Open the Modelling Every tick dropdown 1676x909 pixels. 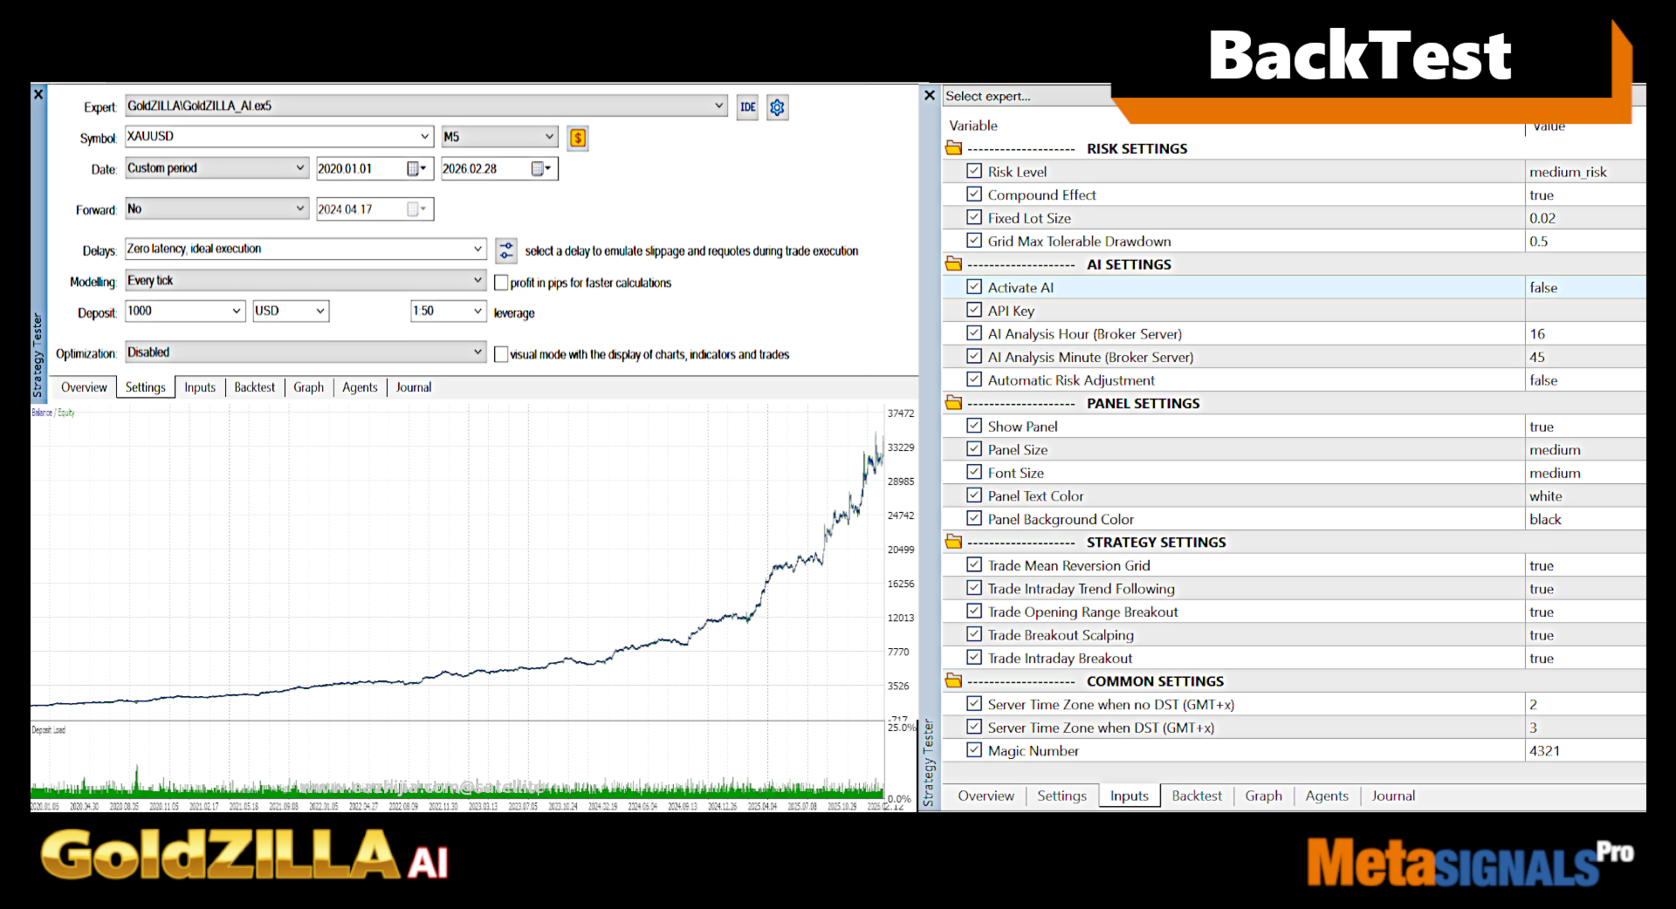(x=477, y=280)
